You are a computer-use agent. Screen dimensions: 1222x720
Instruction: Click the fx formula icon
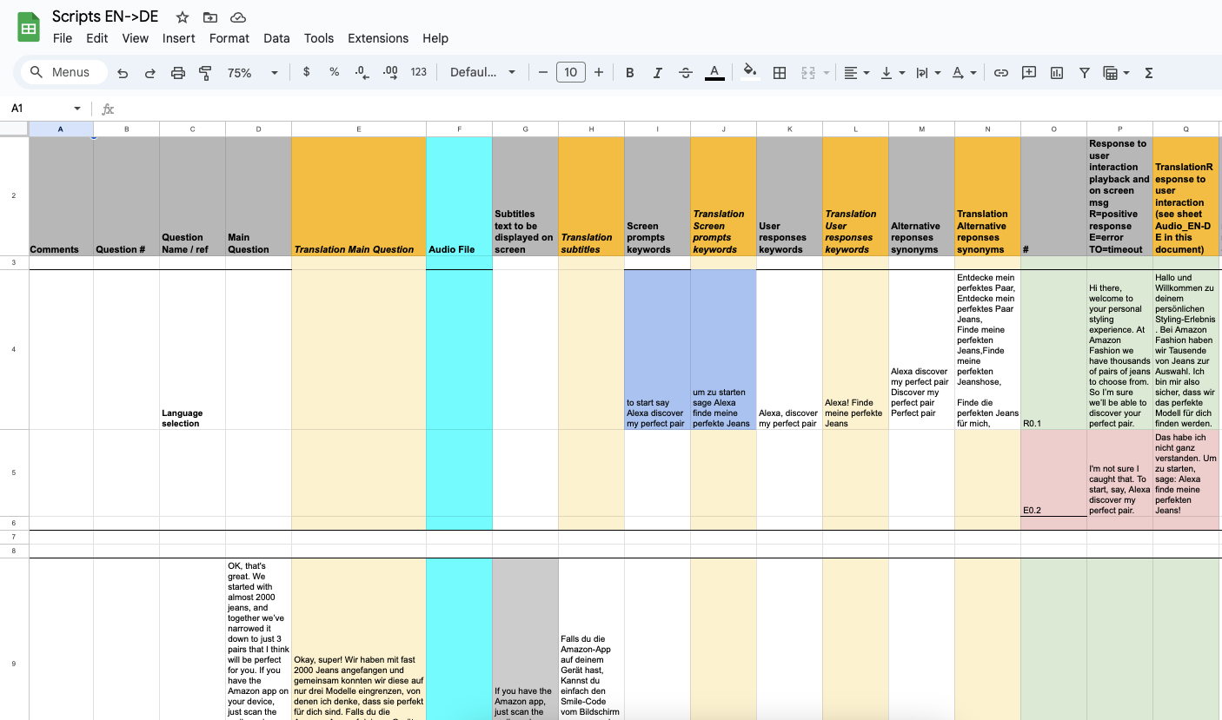pos(108,109)
